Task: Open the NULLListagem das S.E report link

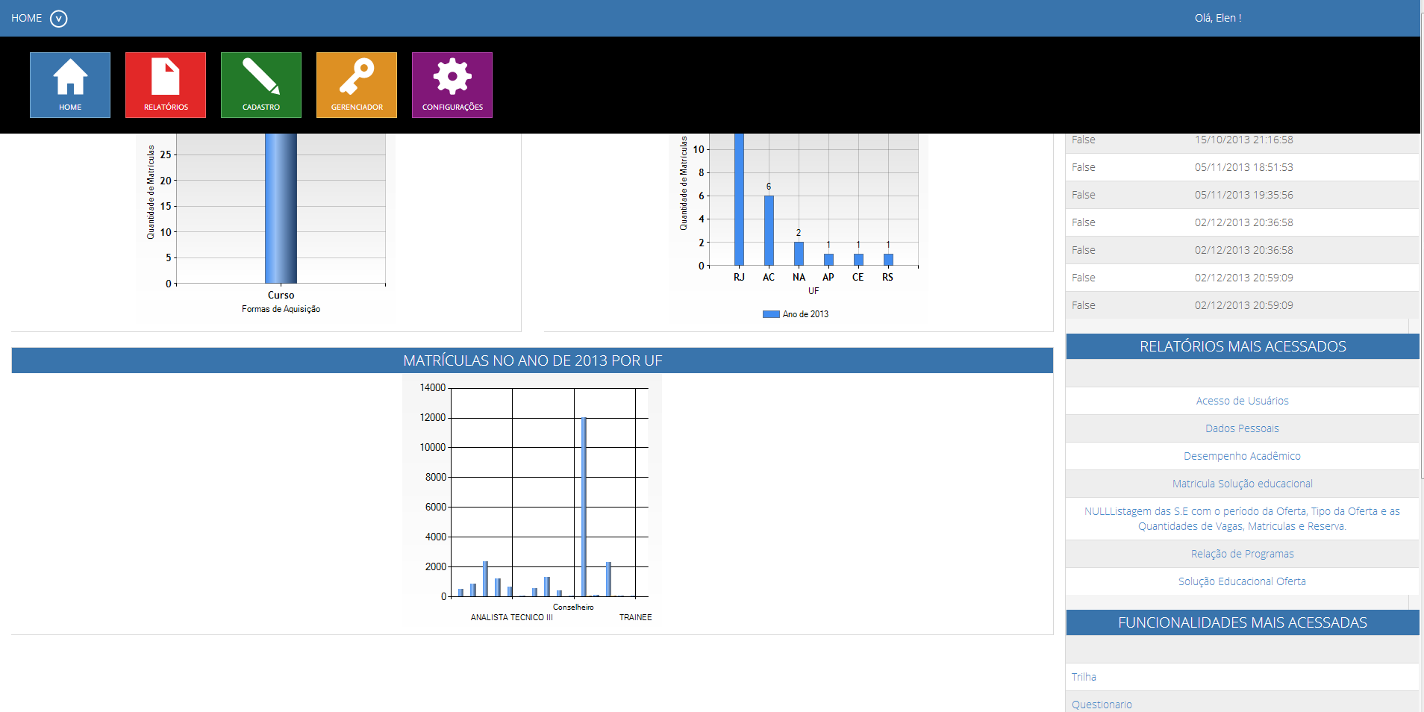Action: tap(1242, 519)
